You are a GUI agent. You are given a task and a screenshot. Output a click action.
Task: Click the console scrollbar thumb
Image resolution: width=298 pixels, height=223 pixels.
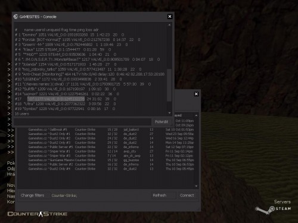click(x=169, y=85)
